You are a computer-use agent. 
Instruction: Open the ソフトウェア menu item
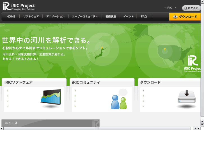tap(31, 17)
